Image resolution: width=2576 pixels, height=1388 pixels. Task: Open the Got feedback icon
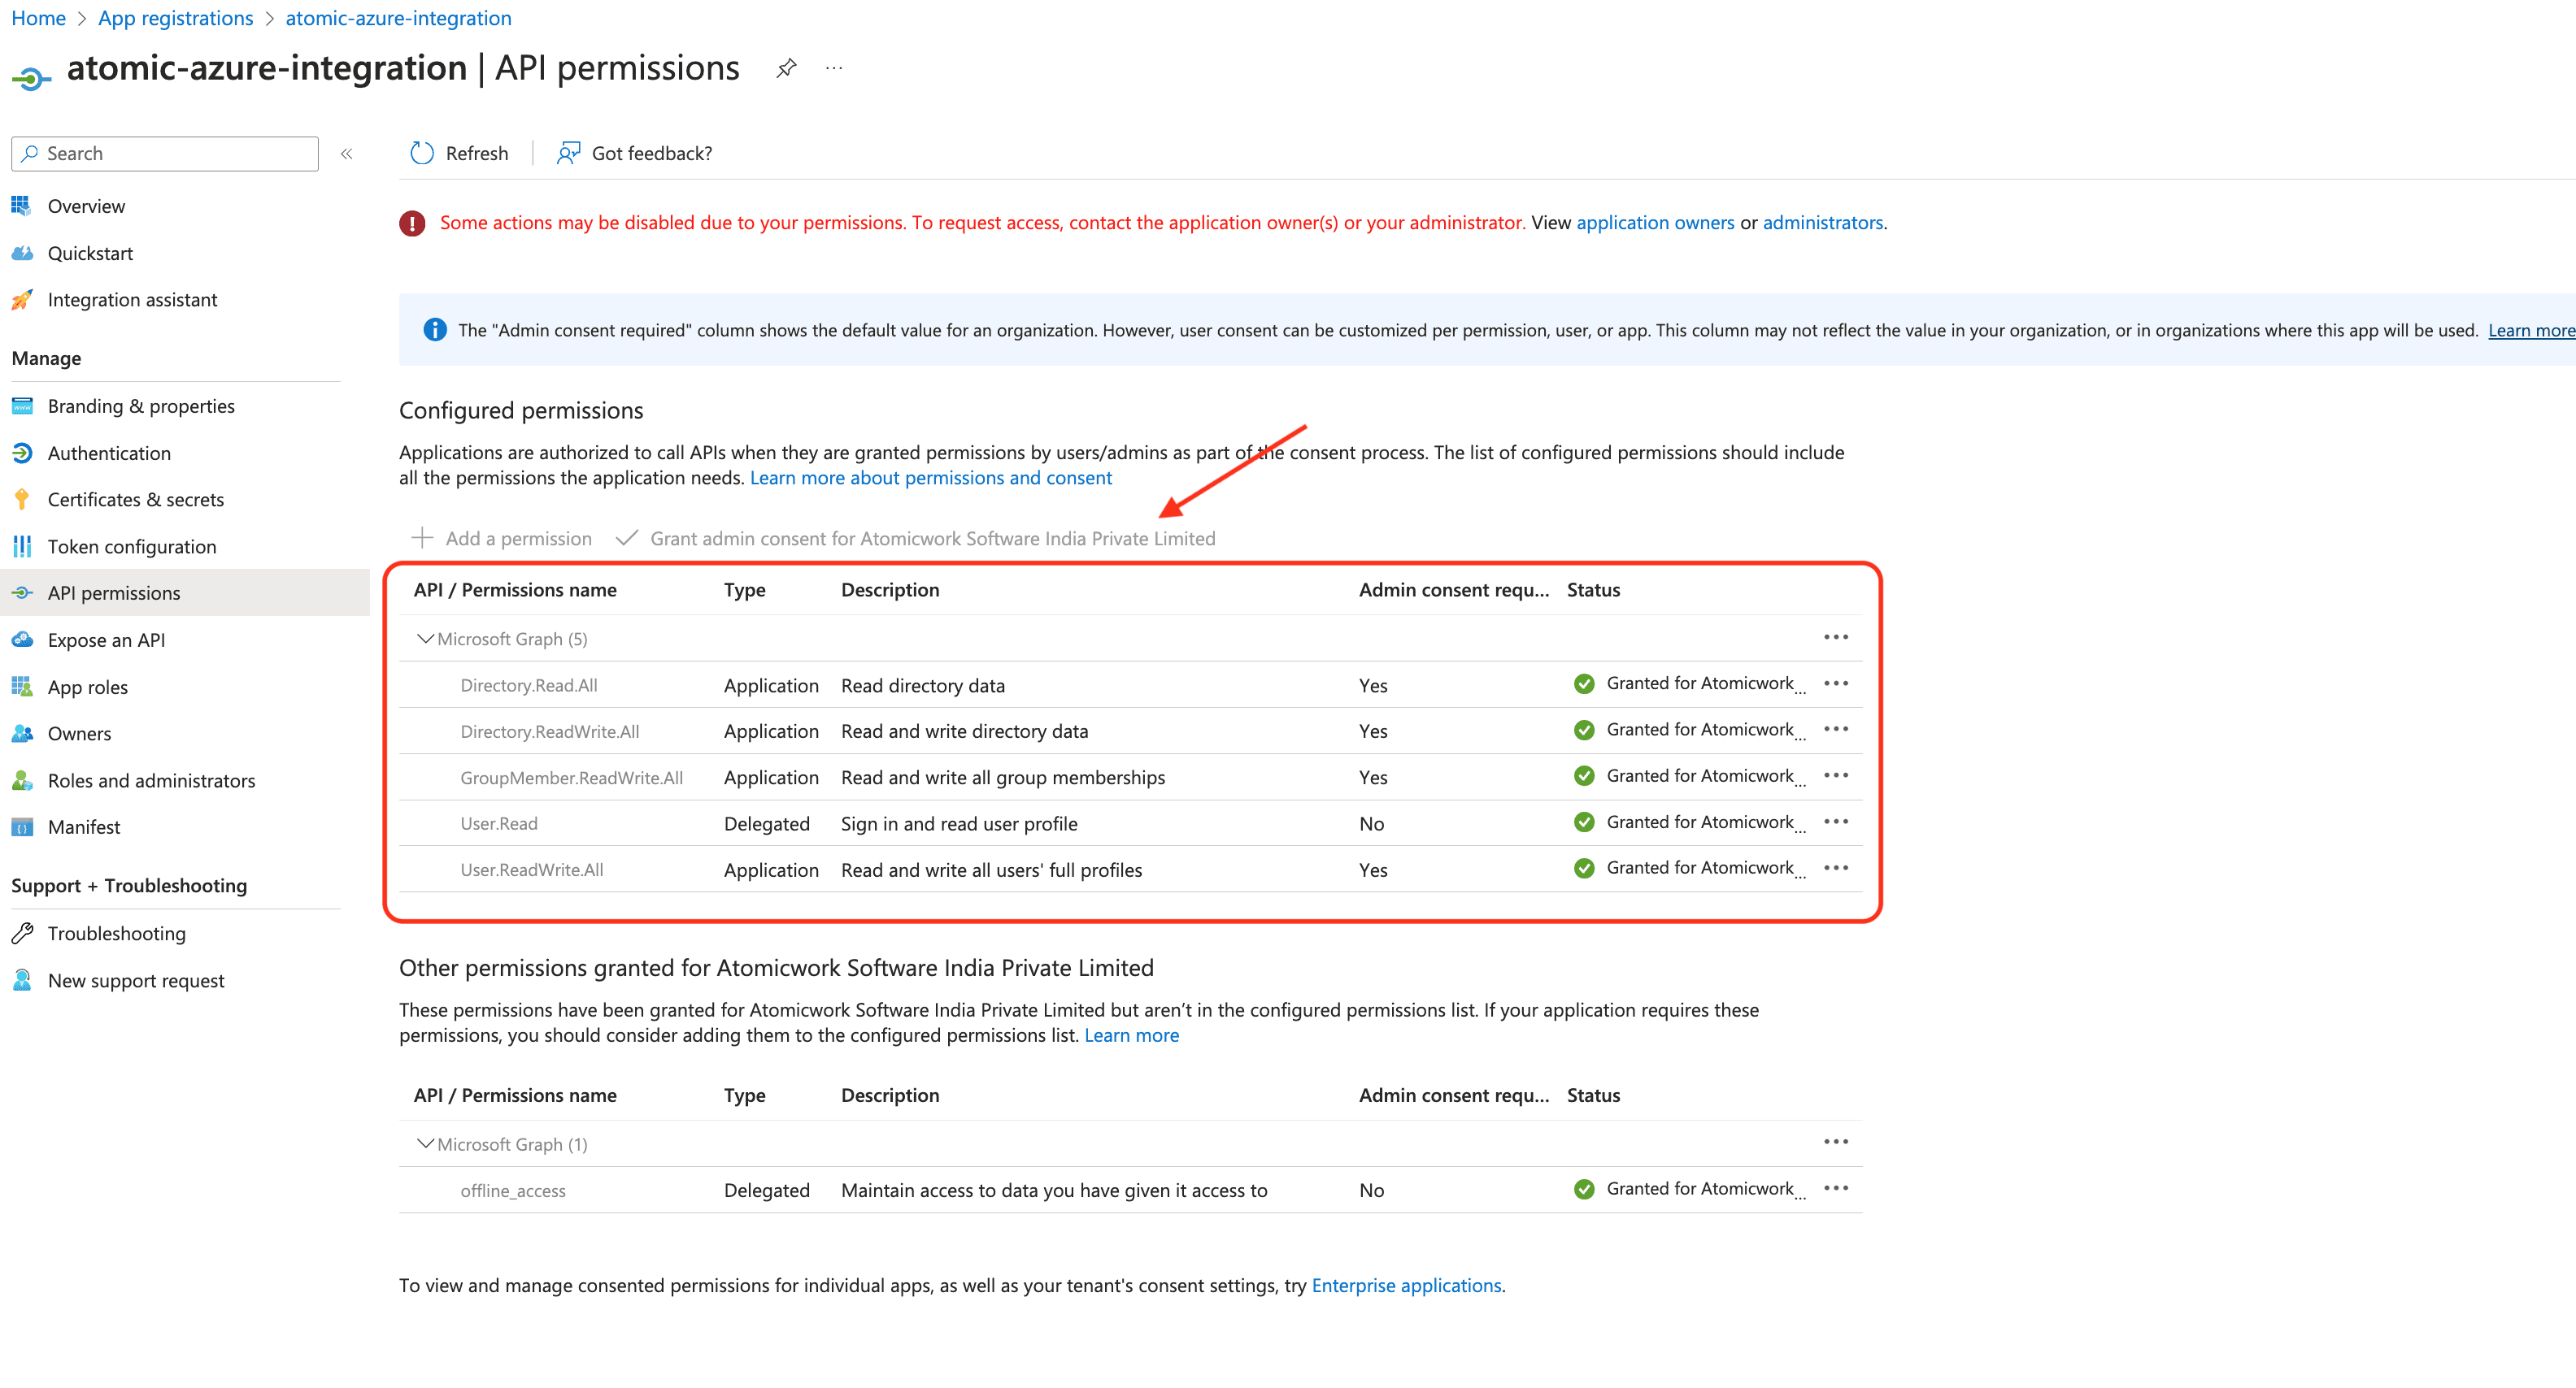click(x=568, y=153)
